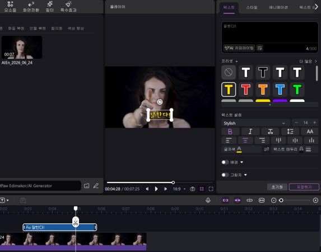Zoom in timeline with plus icon
This screenshot has width=321, height=252.
coord(315,200)
